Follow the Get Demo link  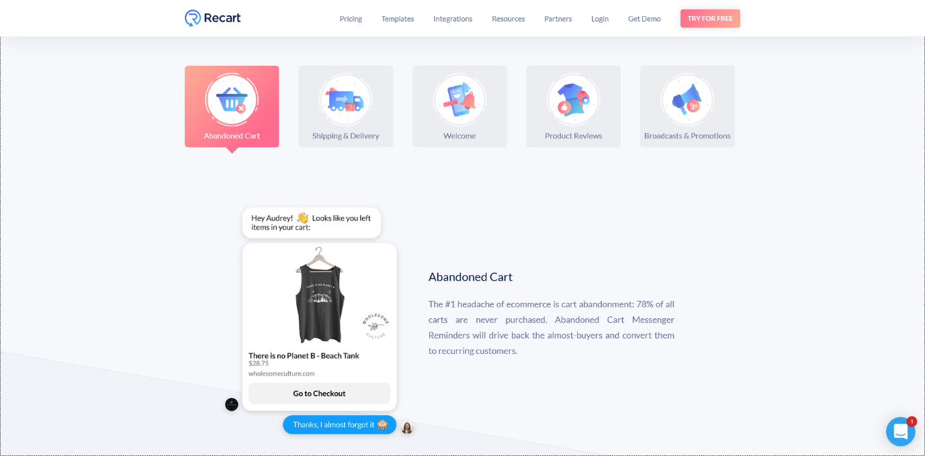644,19
